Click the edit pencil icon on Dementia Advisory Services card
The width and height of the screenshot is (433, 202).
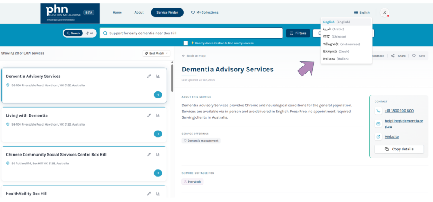149,76
